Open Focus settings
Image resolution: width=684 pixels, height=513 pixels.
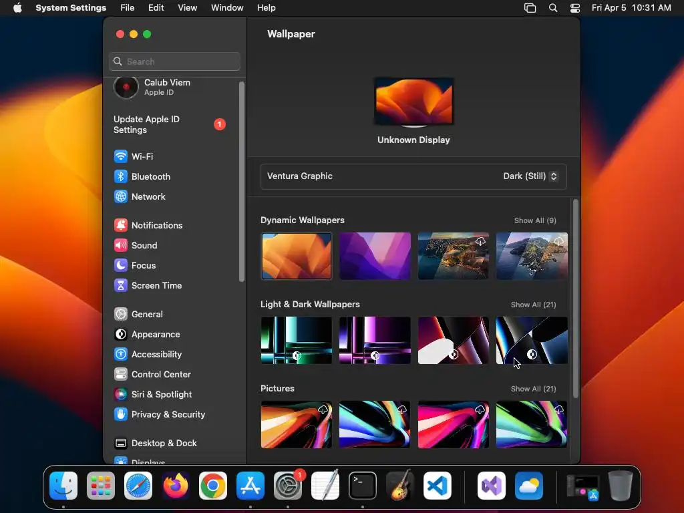(x=135, y=265)
